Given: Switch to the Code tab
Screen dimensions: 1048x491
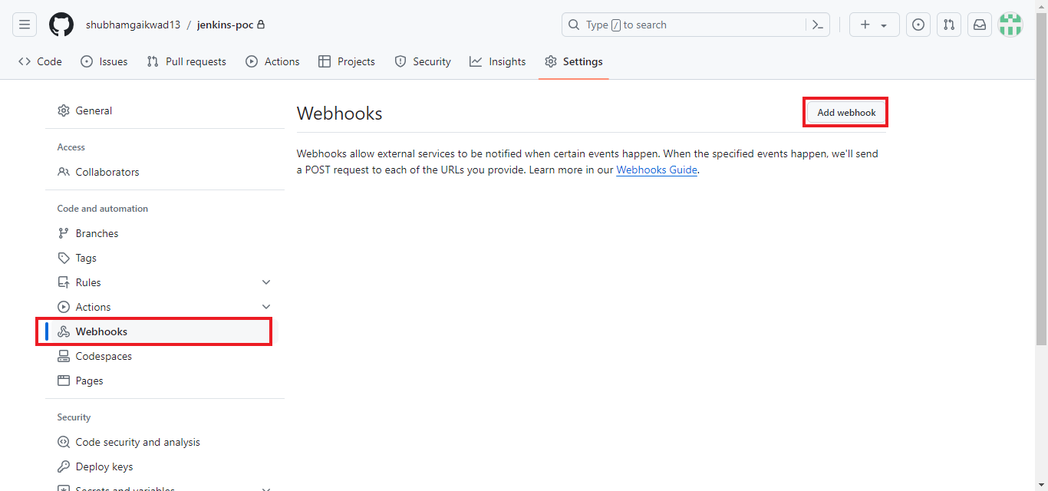Looking at the screenshot, I should click(40, 61).
